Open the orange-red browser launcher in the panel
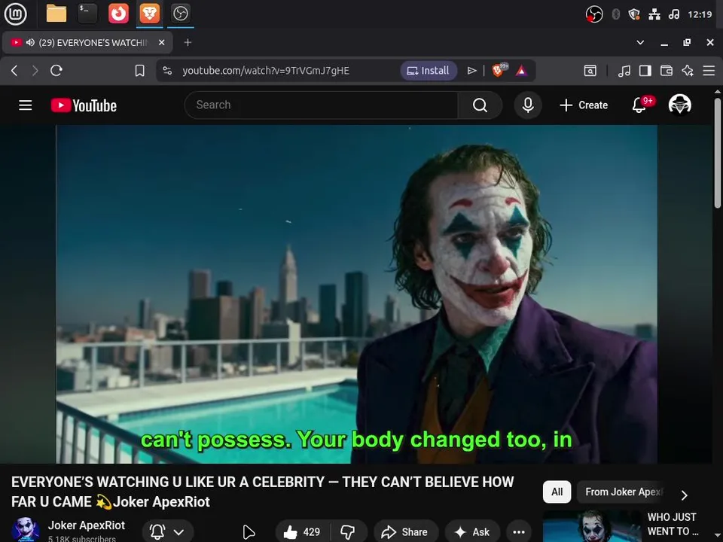Viewport: 723px width, 542px height. (118, 14)
